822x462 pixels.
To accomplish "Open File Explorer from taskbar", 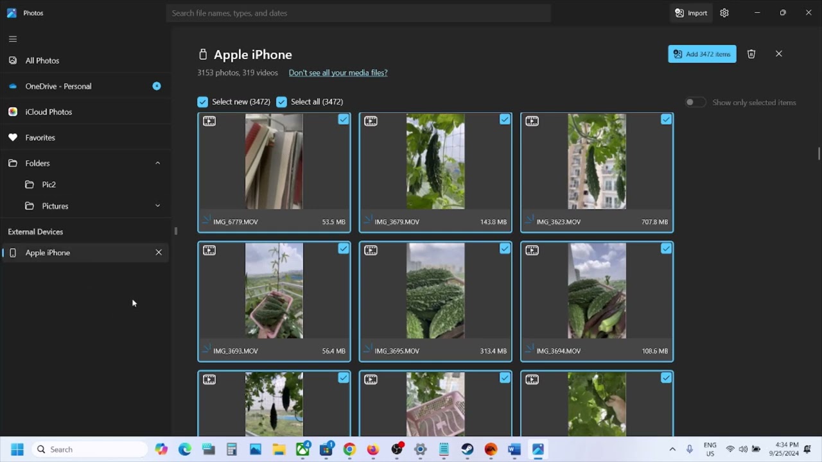I will [279, 449].
